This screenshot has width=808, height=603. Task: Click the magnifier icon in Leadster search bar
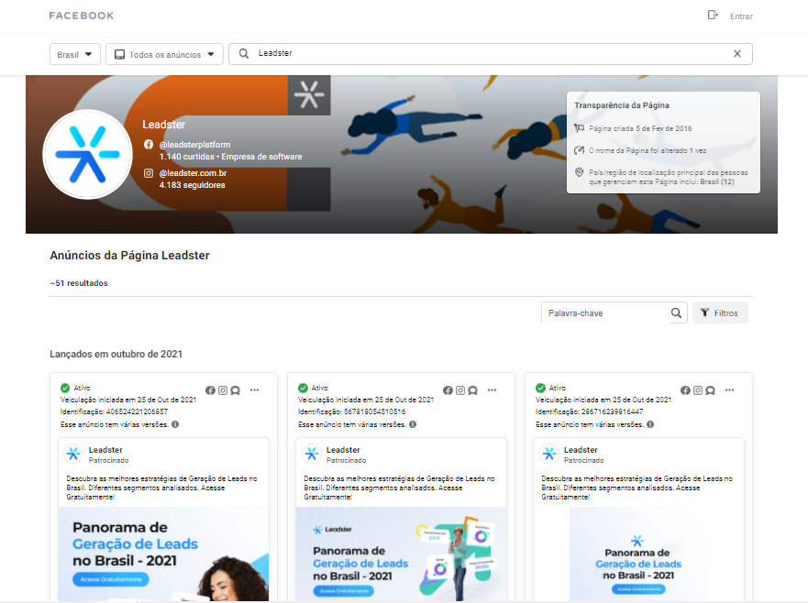pyautogui.click(x=244, y=53)
